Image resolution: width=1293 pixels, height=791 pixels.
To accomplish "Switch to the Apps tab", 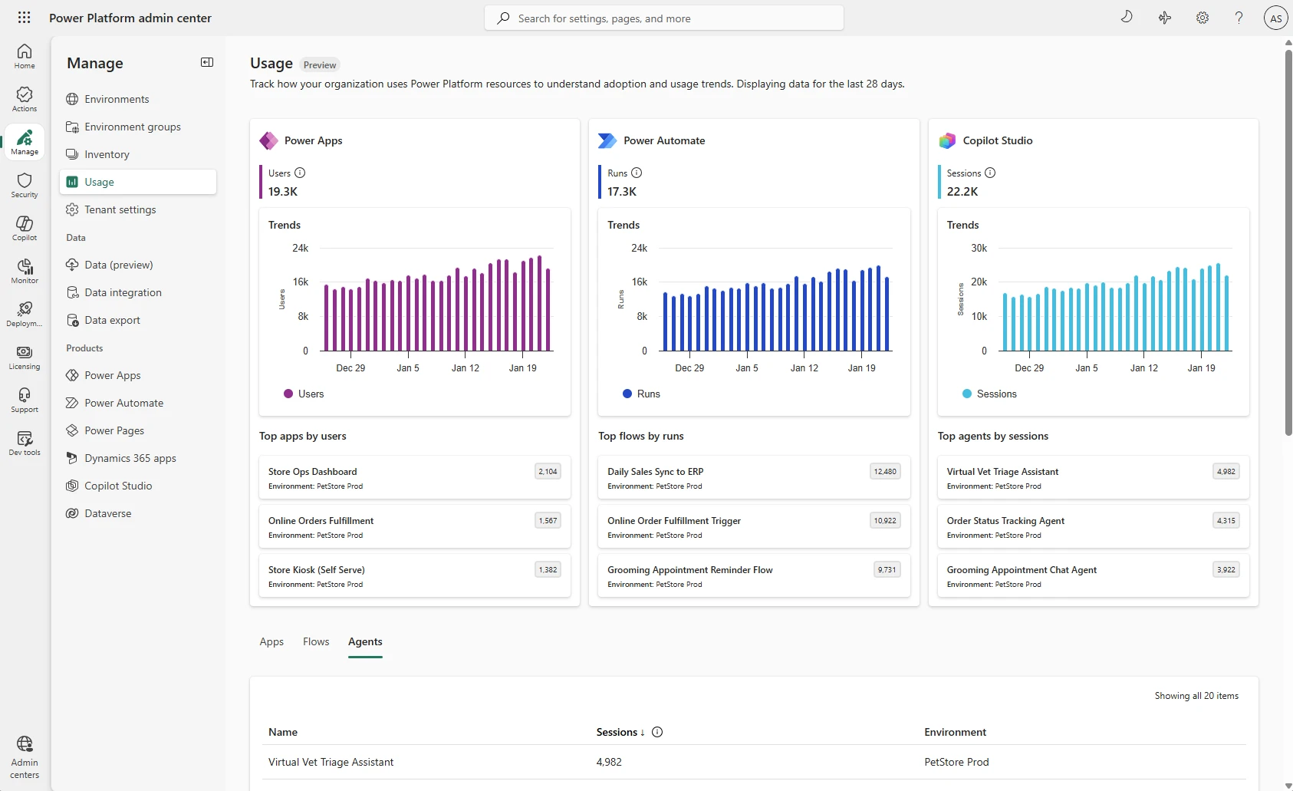I will (271, 641).
